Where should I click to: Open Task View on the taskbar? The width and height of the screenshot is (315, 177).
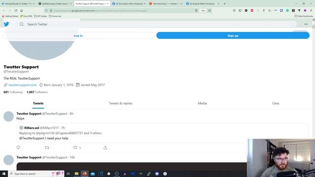[68, 174]
